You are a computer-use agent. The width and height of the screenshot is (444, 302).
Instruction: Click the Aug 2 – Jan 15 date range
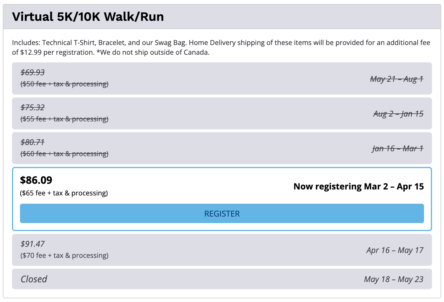(x=398, y=114)
